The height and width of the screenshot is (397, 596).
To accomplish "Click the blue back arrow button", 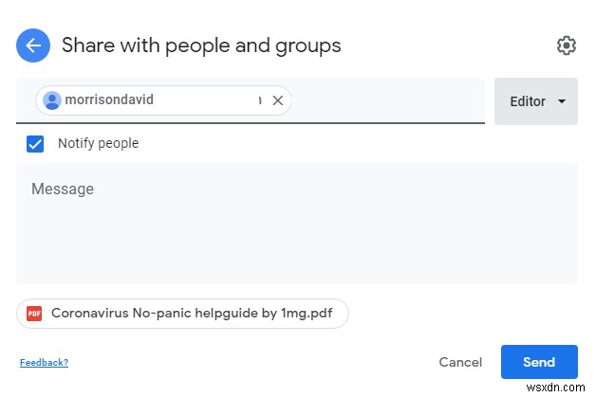I will 34,45.
